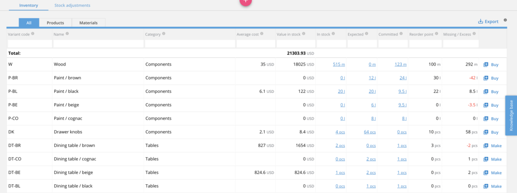Click Make plus icon for Dining table / brown
Screen dimensions: 517x193
pos(485,146)
